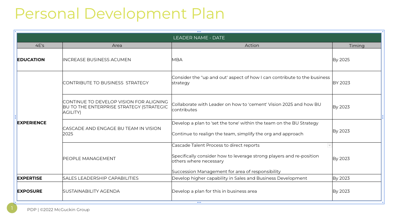393x219 pixels.
Task: Click the 'LEADER NAME - DATE' table header
Action: (x=199, y=38)
